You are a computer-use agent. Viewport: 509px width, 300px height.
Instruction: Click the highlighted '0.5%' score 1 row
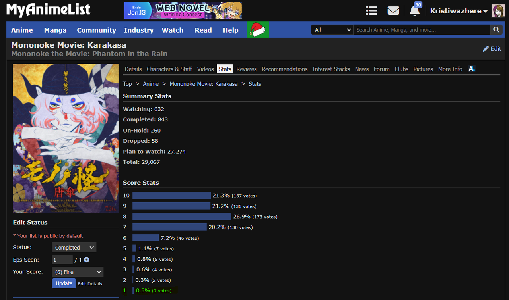point(150,290)
